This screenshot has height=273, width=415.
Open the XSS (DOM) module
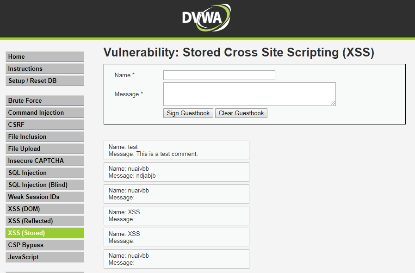(x=45, y=209)
